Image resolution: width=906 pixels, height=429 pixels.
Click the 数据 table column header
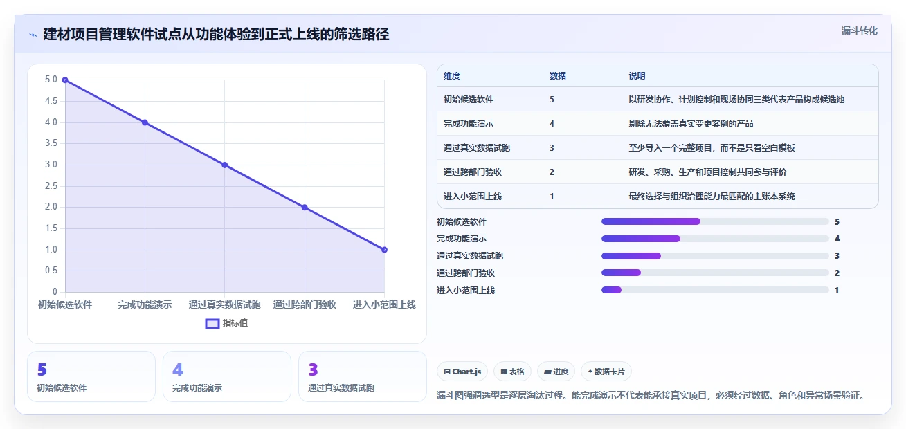tap(558, 76)
